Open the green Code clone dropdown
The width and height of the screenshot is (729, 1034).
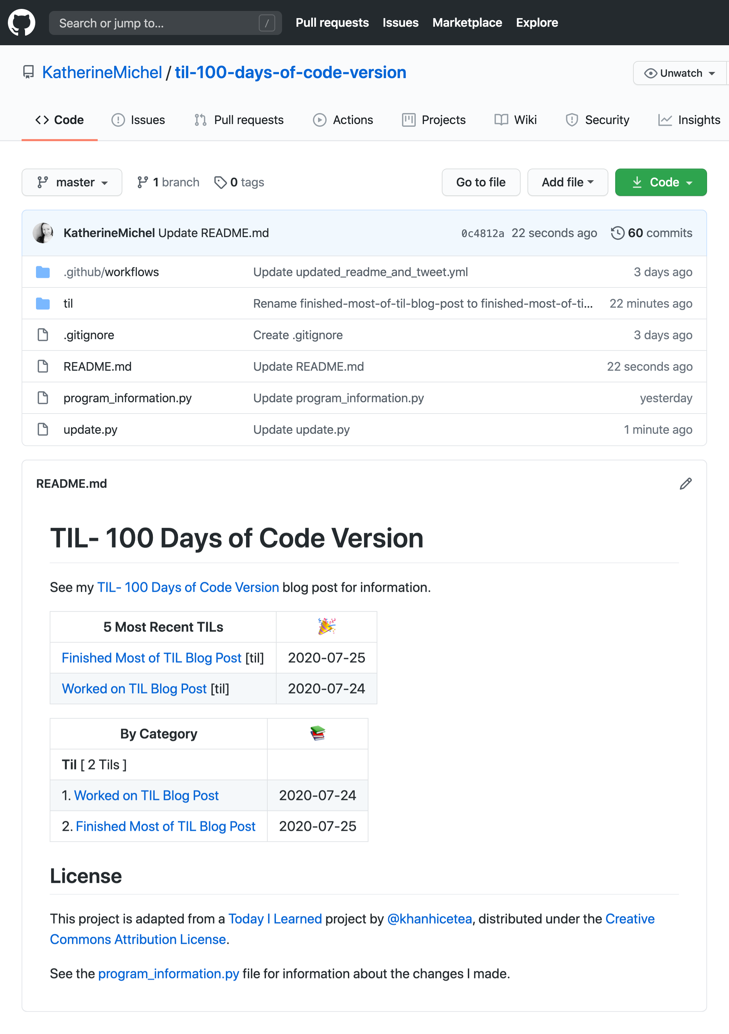tap(661, 182)
